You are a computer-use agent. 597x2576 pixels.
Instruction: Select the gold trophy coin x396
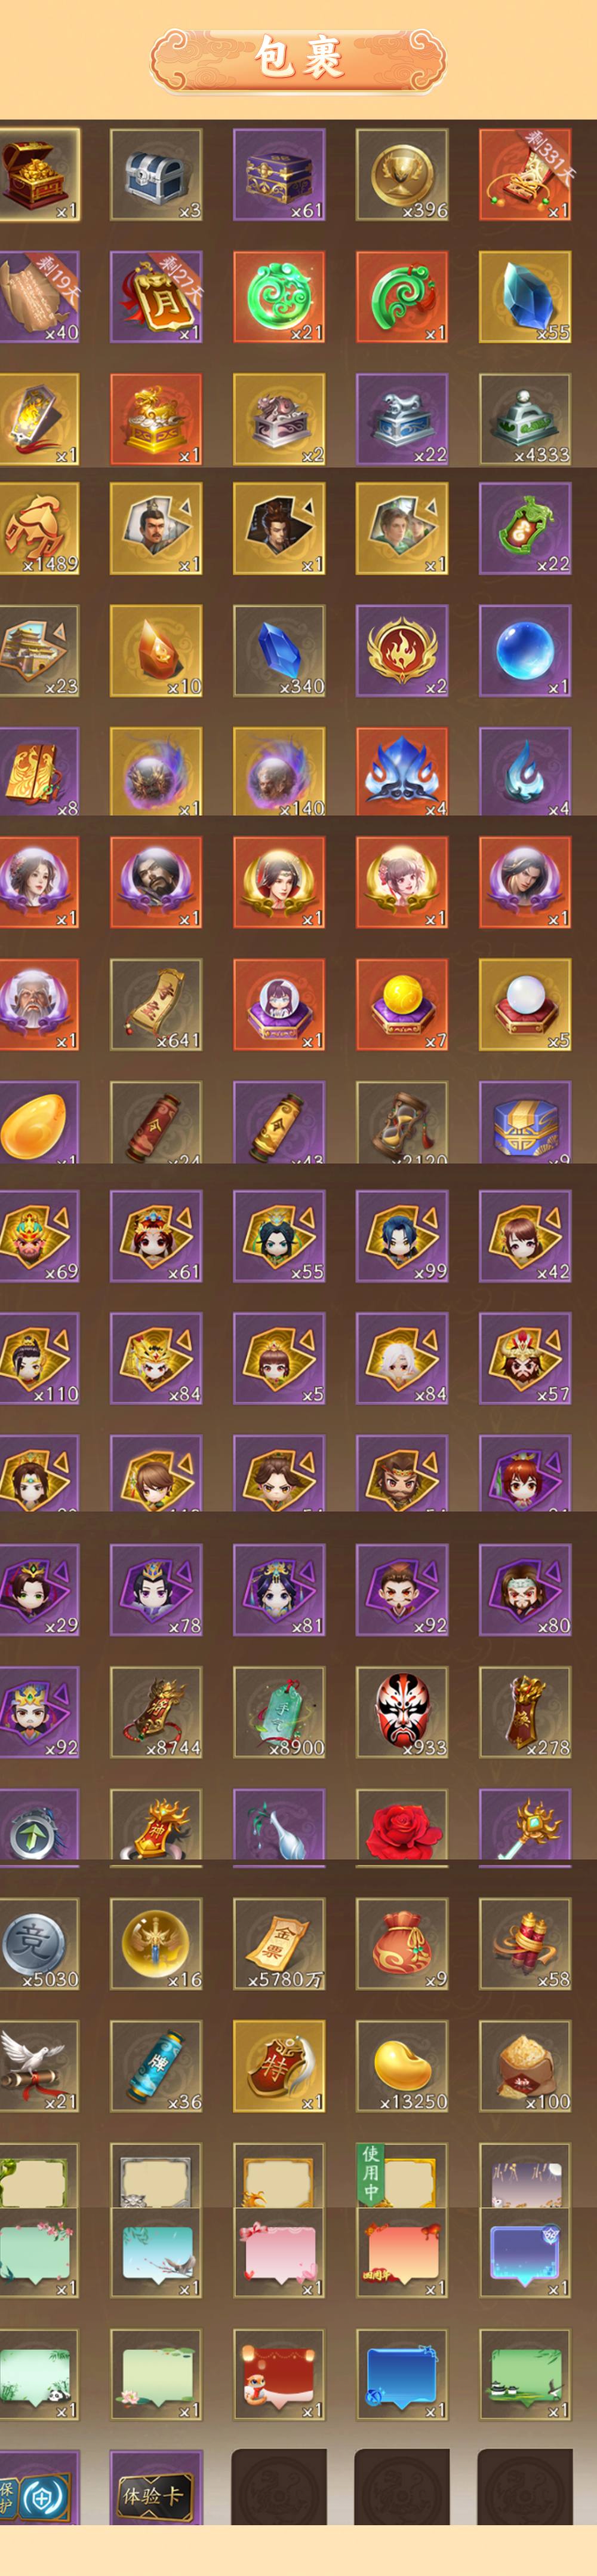(x=401, y=175)
